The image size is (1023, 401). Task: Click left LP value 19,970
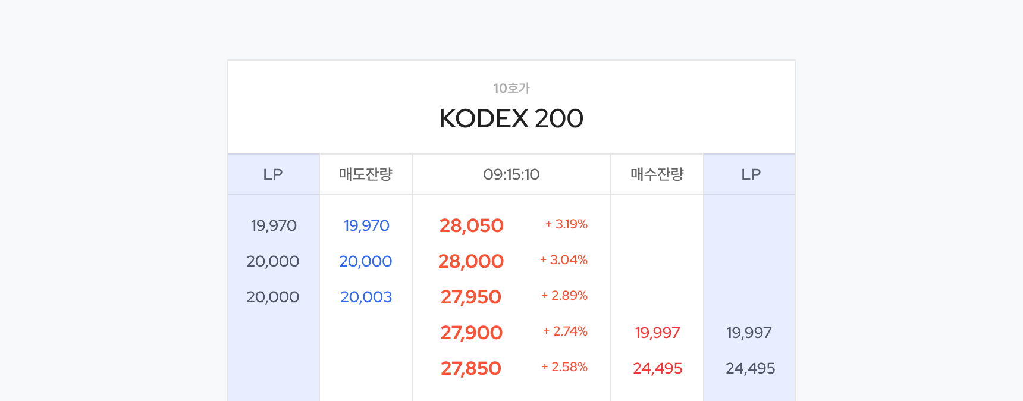[274, 225]
